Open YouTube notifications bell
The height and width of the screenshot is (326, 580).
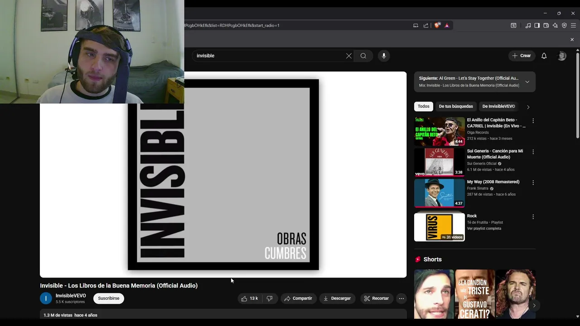click(544, 56)
